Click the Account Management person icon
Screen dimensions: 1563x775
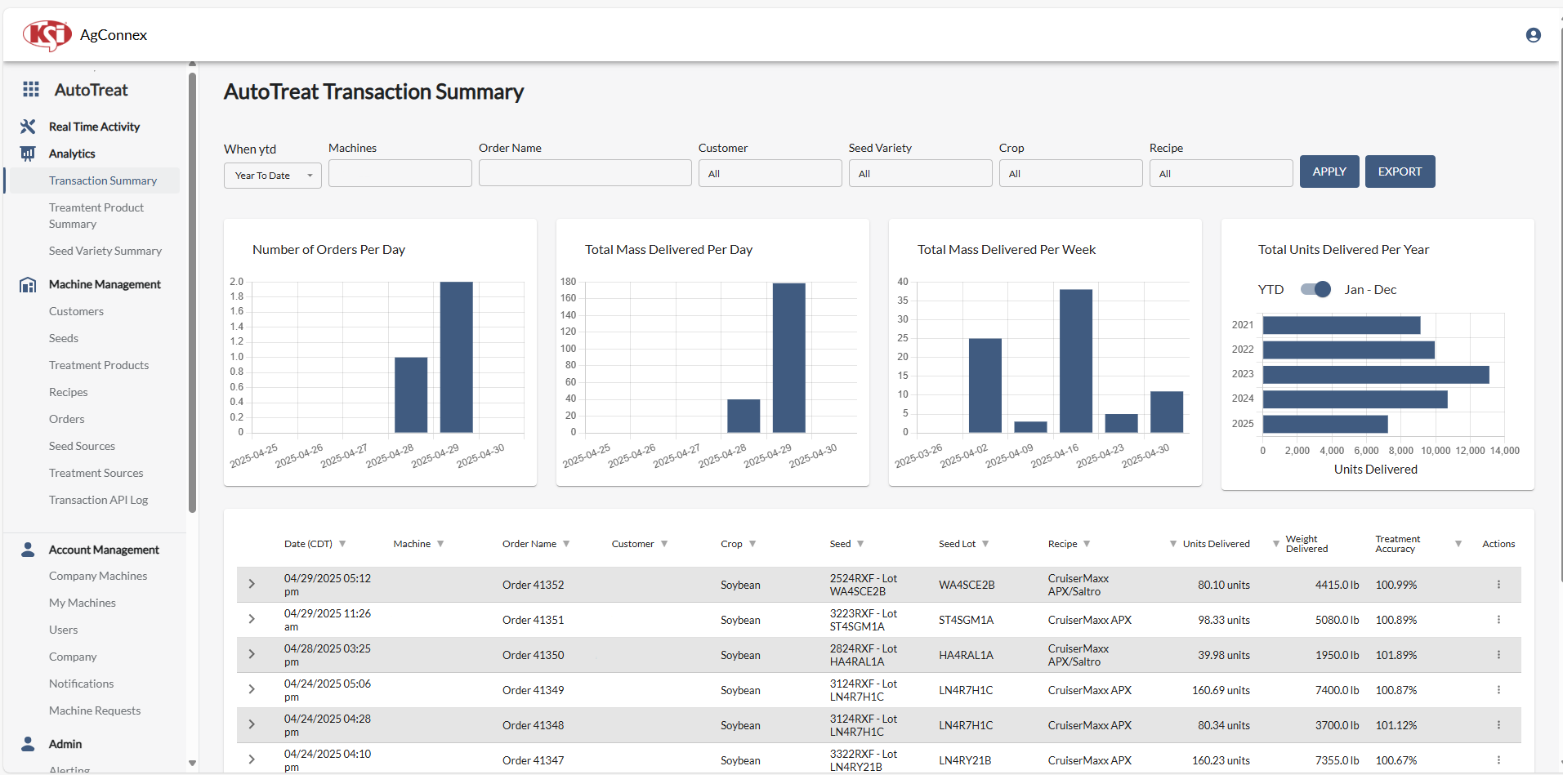(28, 550)
